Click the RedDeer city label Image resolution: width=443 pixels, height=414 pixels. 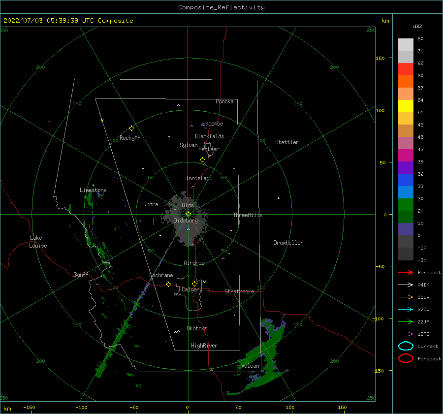[x=209, y=149]
